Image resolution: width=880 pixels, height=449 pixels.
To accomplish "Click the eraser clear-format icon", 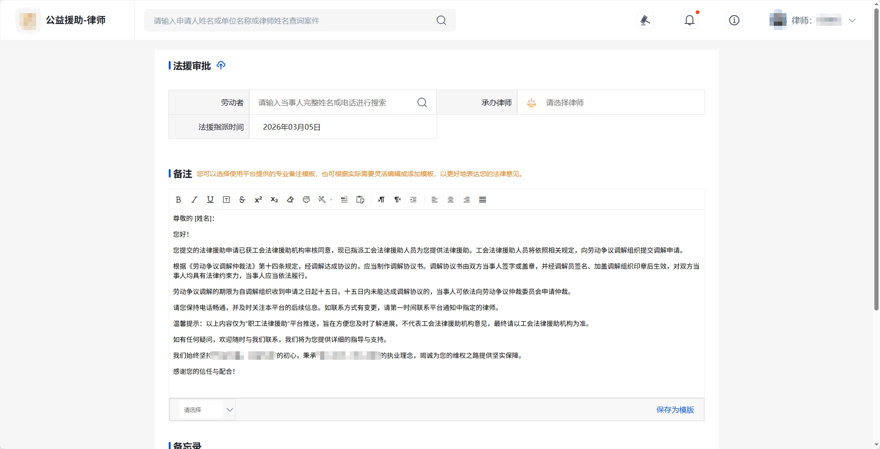I will point(290,200).
